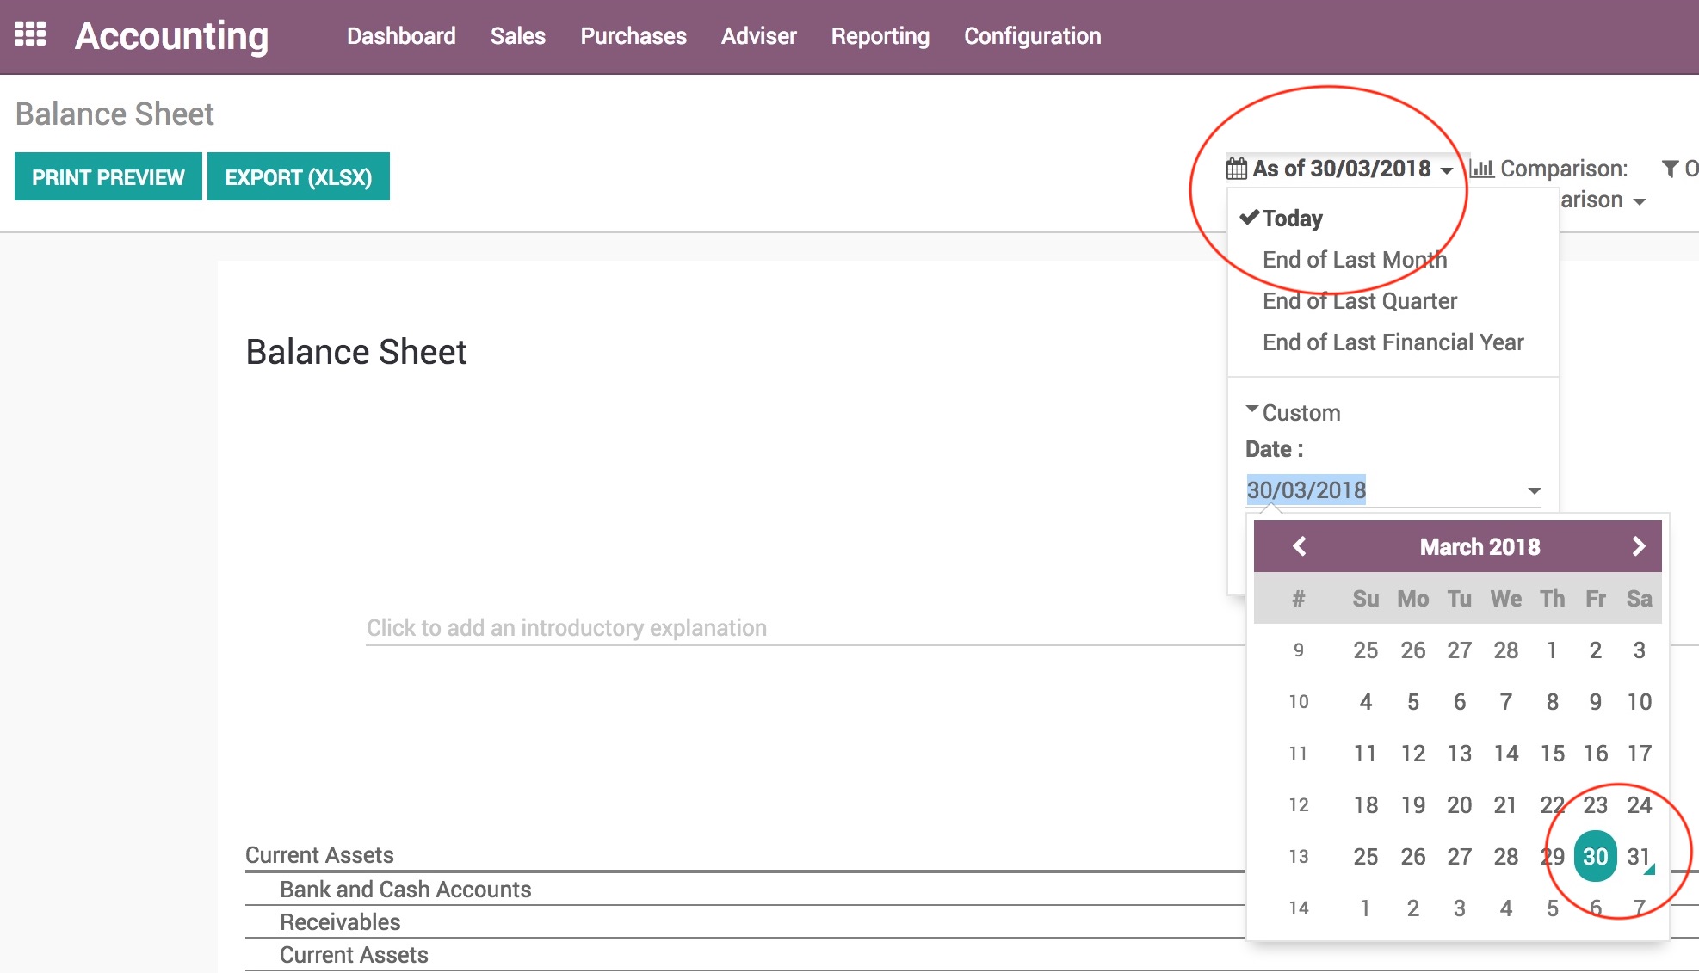Open the Date field dropdown arrow
The image size is (1699, 973).
[1535, 490]
